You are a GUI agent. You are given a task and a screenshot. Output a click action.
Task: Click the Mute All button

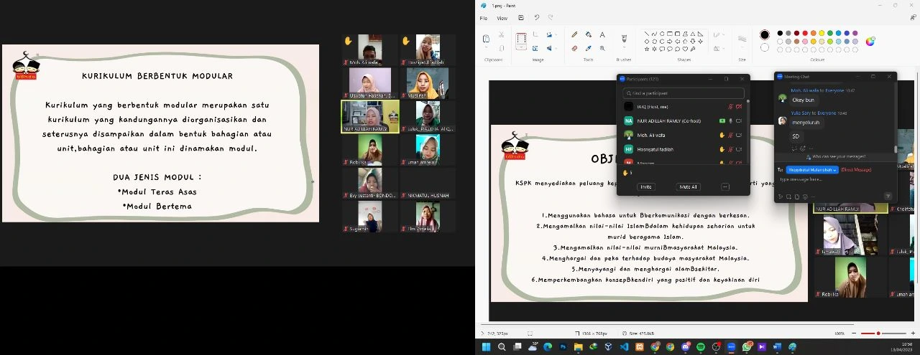[688, 186]
